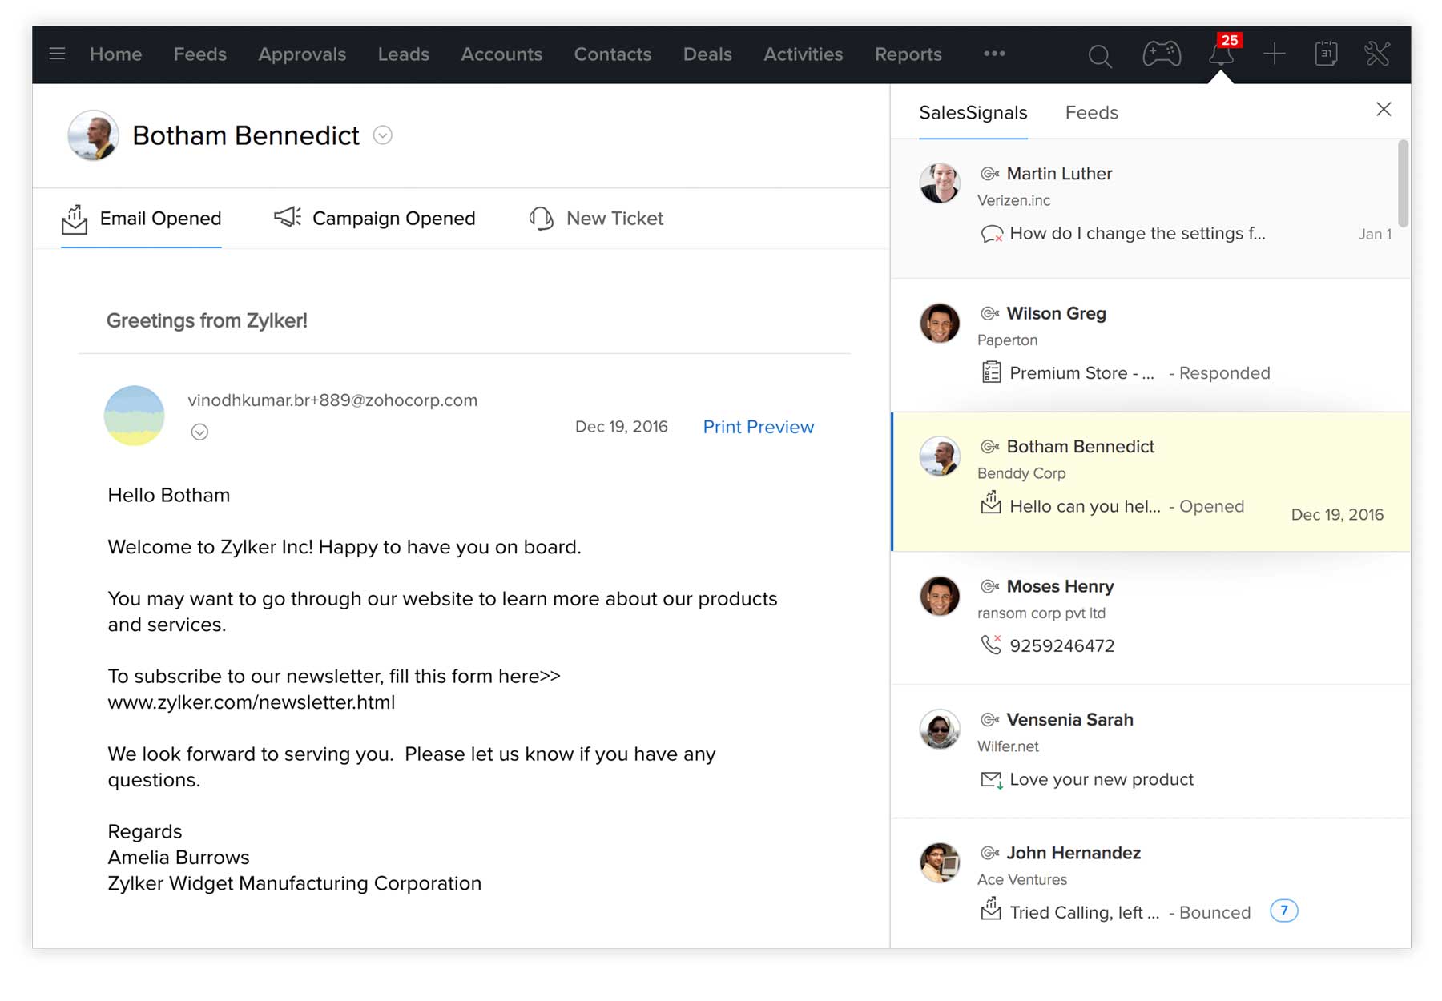Viewport: 1442px width, 1001px height.
Task: Open the notifications bell with 25 badge
Action: (1221, 54)
